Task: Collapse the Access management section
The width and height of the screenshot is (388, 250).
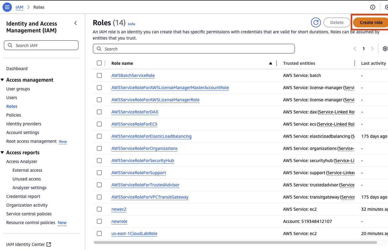Action: point(2,80)
